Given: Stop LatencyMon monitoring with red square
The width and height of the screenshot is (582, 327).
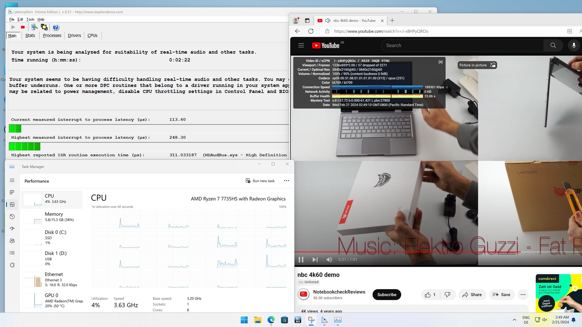Looking at the screenshot, I should click(23, 27).
